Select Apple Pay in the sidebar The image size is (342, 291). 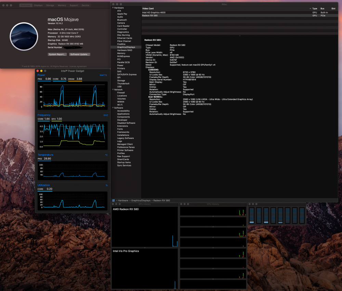coord(122,14)
